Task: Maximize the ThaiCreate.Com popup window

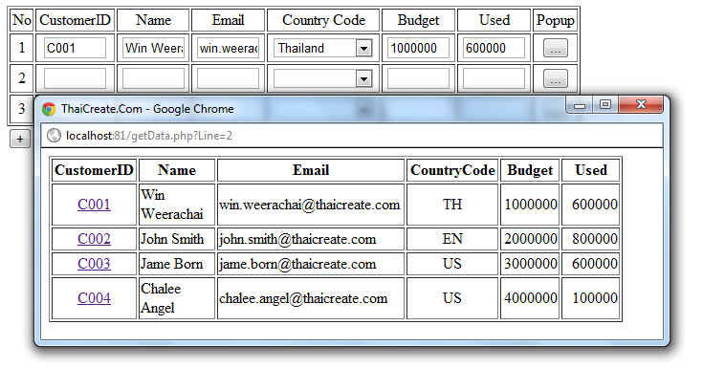Action: [x=605, y=105]
